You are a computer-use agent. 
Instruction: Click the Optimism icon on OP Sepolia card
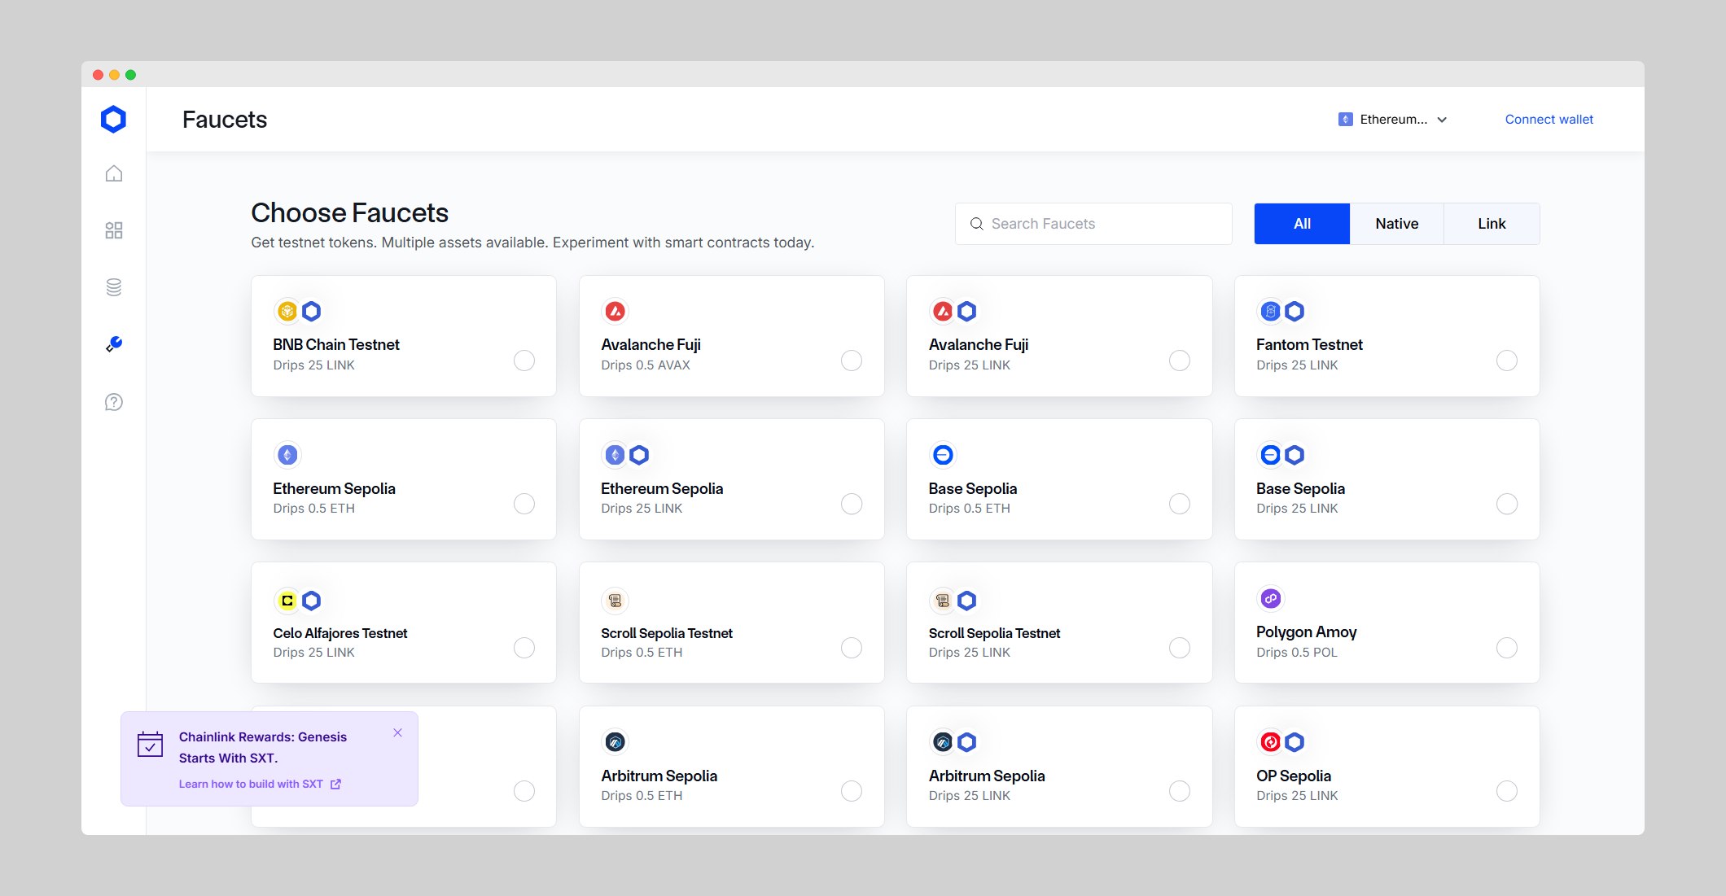pos(1271,742)
